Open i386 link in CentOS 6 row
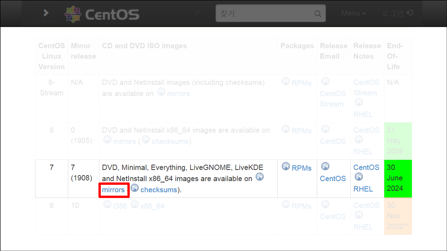 (120, 206)
